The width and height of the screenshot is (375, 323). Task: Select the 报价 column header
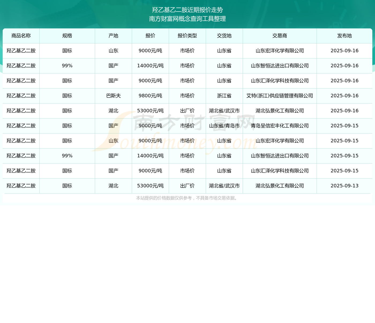(x=151, y=36)
